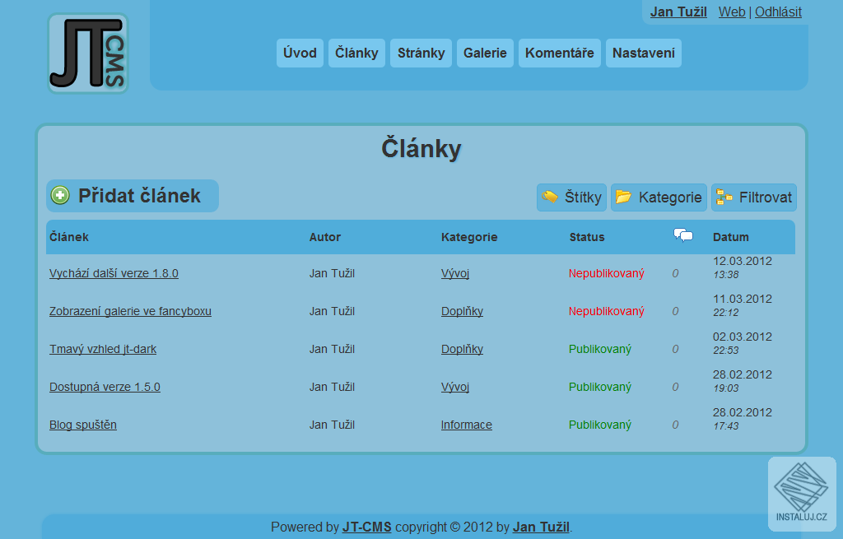Click the Přidat článek button label
Viewport: 843px width, 539px height.
(140, 196)
